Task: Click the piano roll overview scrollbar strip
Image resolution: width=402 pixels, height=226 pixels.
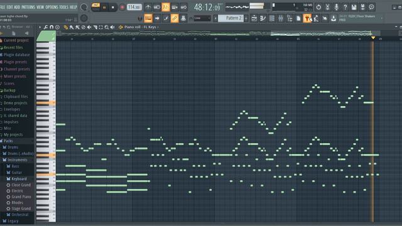Action: 218,33
